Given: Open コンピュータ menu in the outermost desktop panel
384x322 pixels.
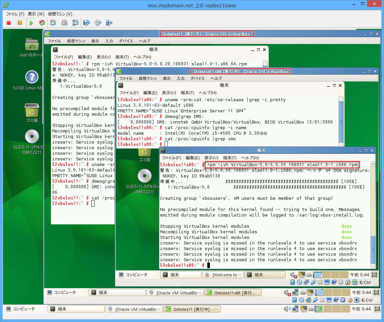Looking at the screenshot, I should click(x=21, y=309).
